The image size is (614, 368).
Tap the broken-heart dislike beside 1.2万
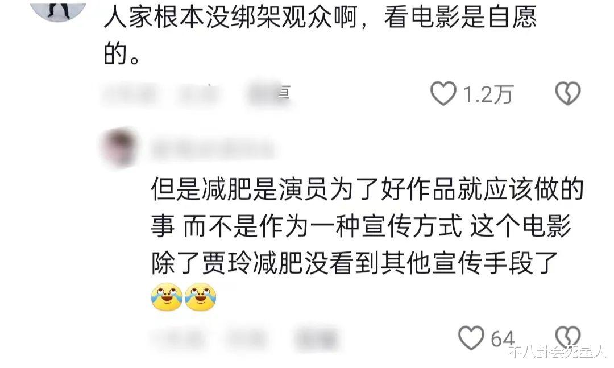coord(568,93)
